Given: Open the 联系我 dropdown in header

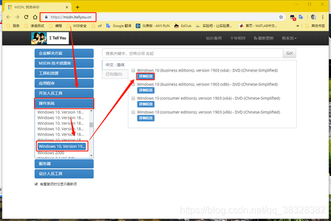Looking at the screenshot, I should point(289,38).
